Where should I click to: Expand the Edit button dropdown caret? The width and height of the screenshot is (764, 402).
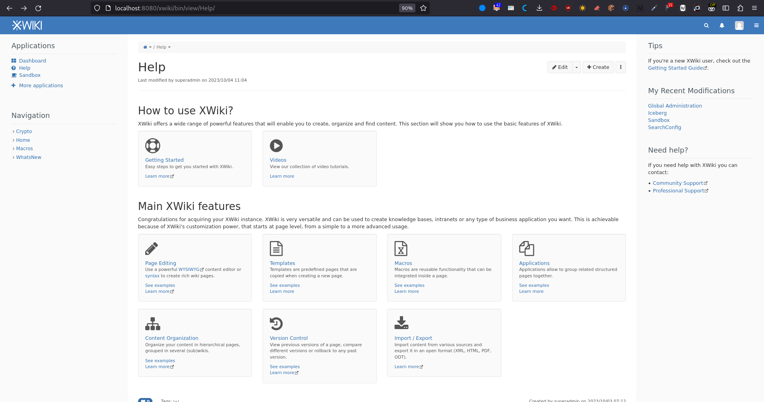[577, 67]
